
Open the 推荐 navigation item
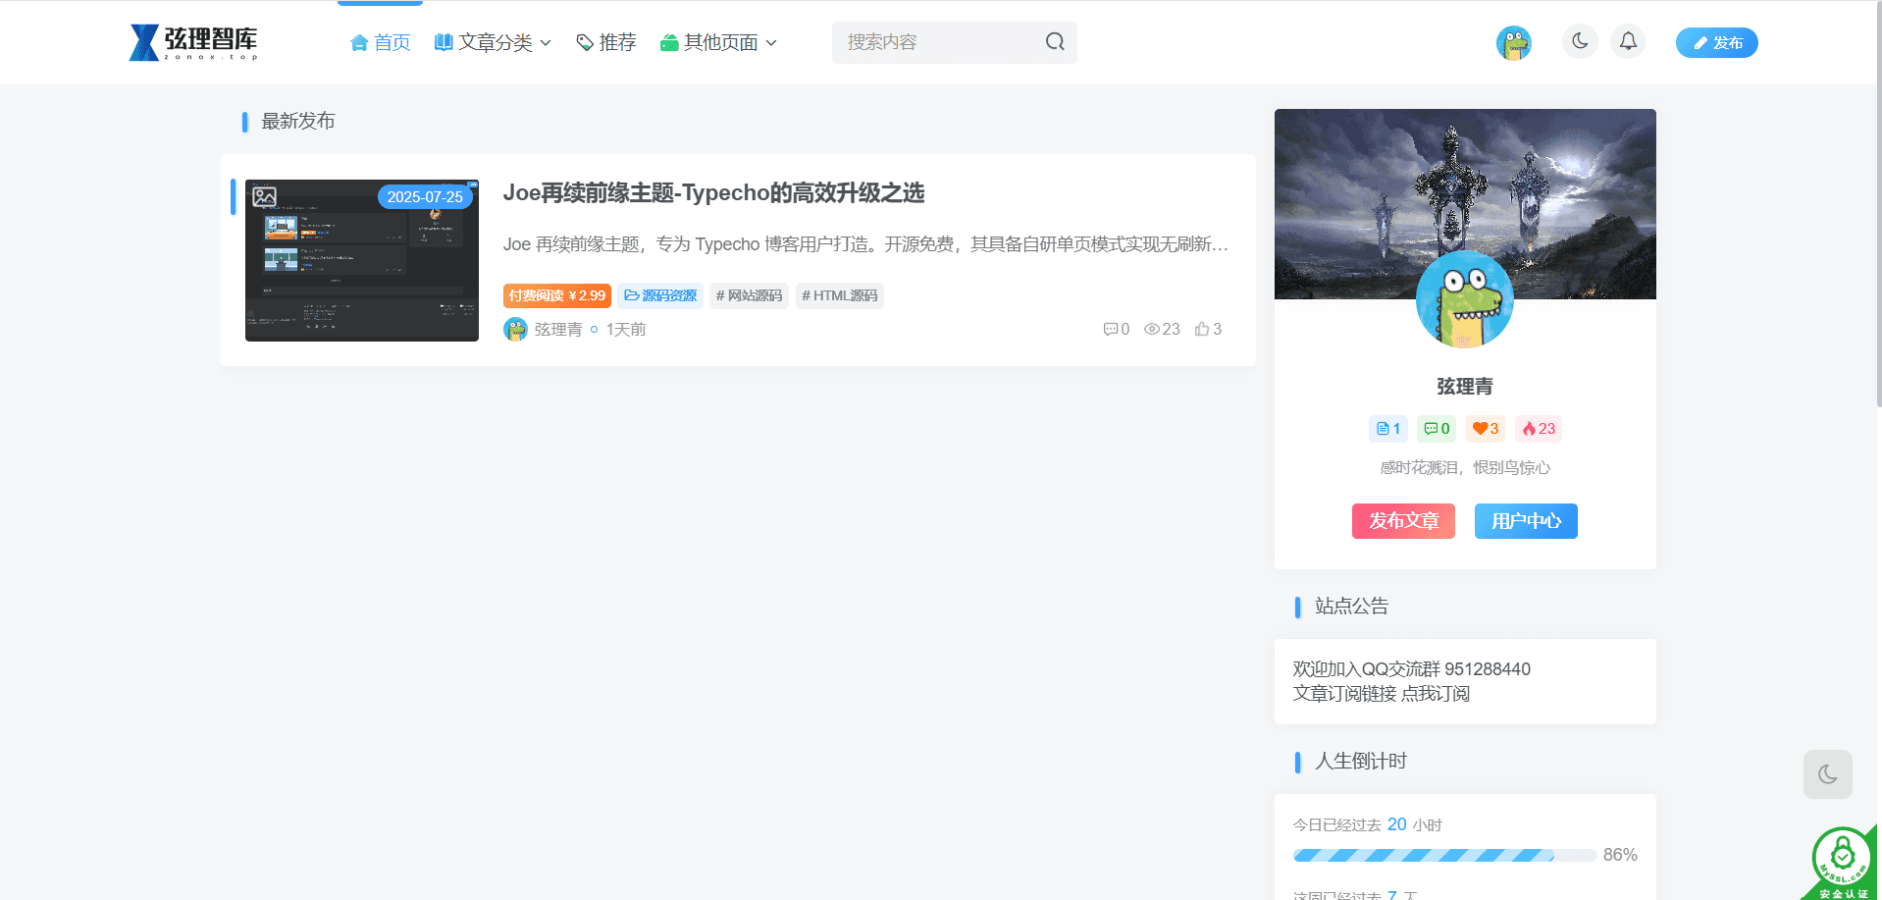(606, 43)
